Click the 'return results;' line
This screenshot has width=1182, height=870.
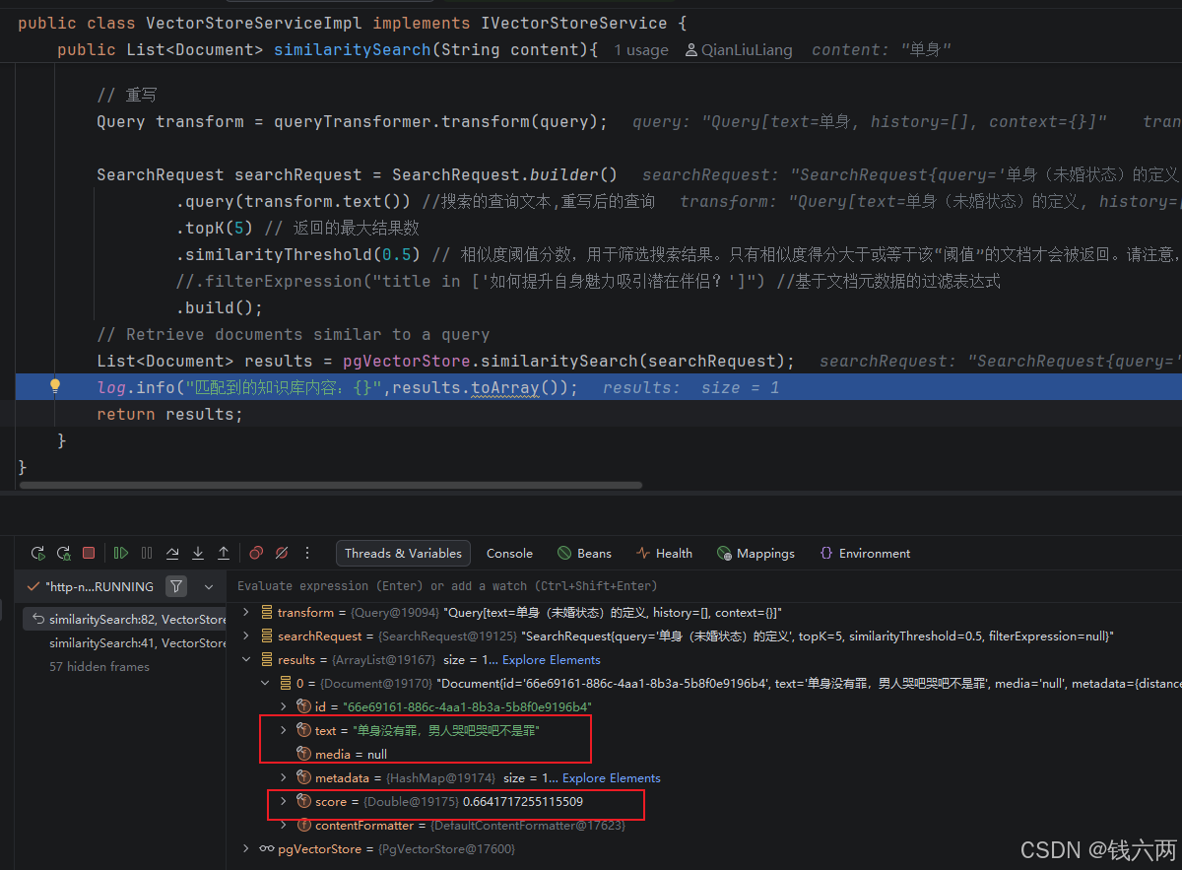coord(169,414)
